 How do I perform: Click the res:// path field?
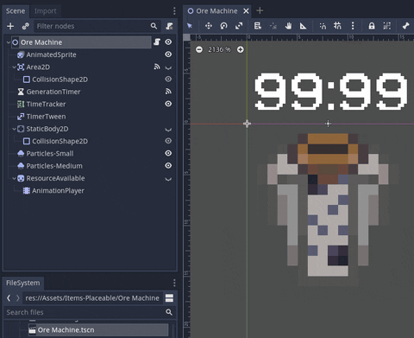coord(92,298)
